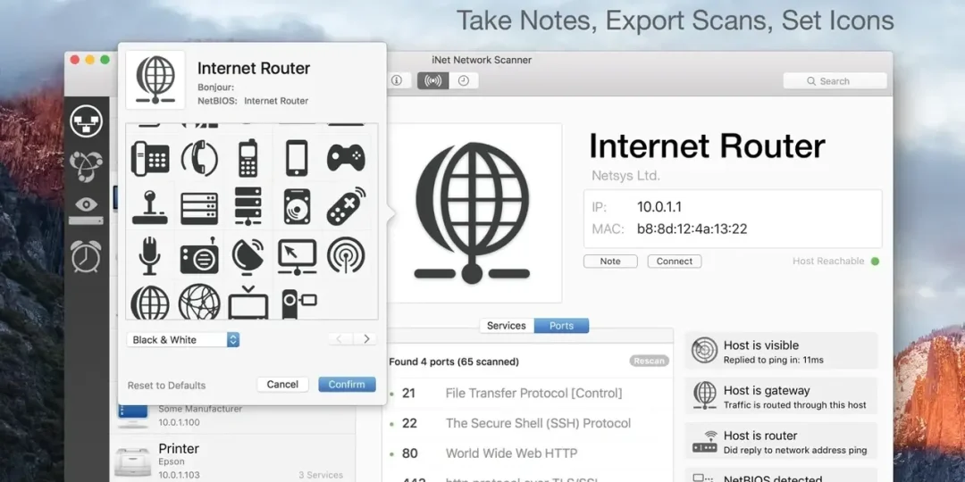Click the Netsys Ltd. vendor text
The height and width of the screenshot is (482, 965).
pos(625,176)
